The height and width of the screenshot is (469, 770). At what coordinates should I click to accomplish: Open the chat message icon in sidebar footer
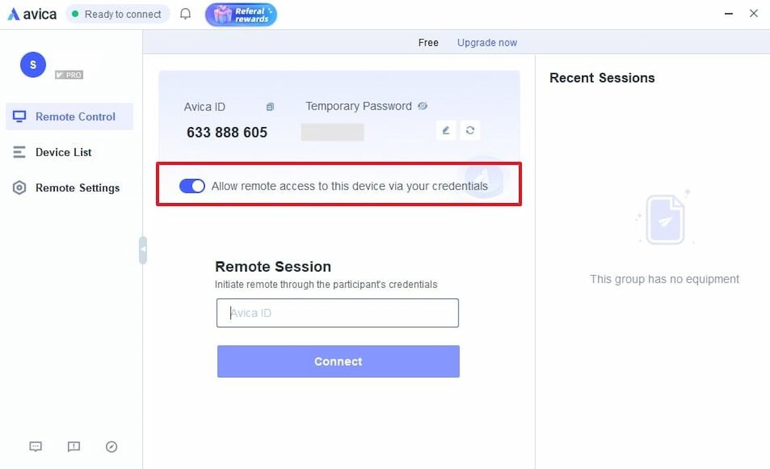(x=35, y=447)
